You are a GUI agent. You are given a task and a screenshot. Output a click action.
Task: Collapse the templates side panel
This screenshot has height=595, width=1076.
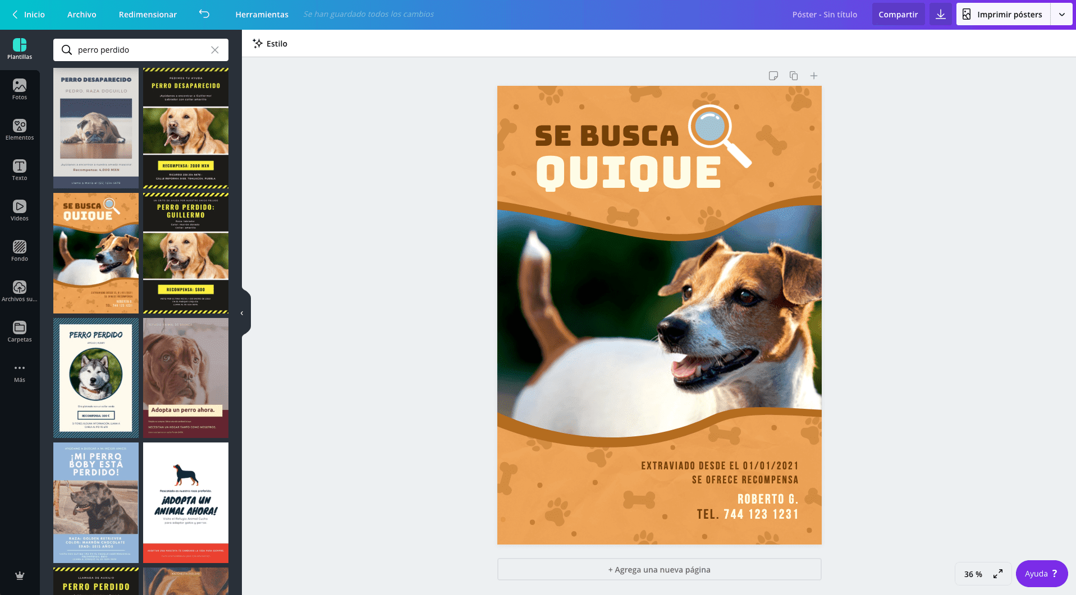pos(243,313)
